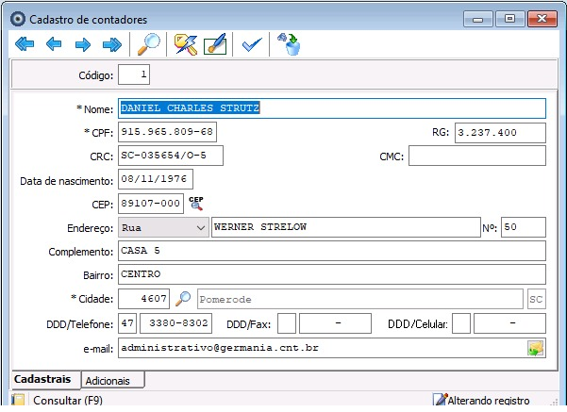Screen dimensions: 567x412
Task: Switch to the Adicionais tab
Action: (x=113, y=380)
